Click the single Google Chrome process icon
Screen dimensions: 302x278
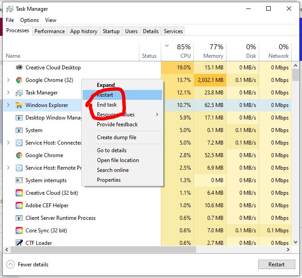click(x=19, y=155)
